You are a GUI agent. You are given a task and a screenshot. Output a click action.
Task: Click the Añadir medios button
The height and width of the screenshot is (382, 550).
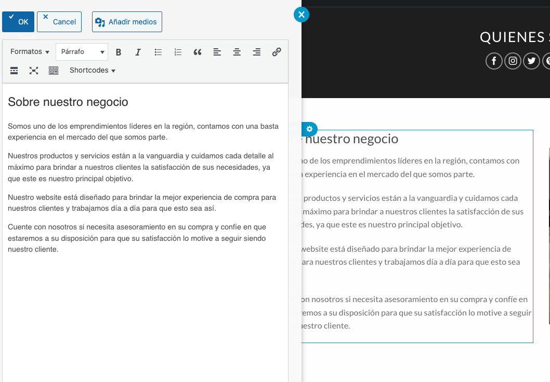click(127, 22)
